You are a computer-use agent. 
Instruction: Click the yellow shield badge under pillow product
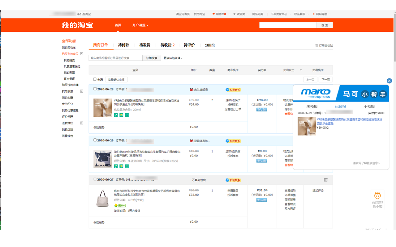pyautogui.click(x=122, y=166)
